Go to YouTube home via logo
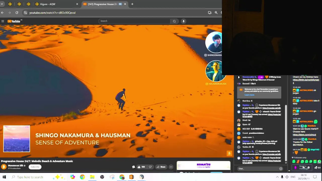This screenshot has width=322, height=181. coord(14,21)
